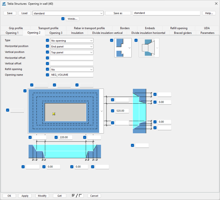Click the horizontal section cyan diagram at bottom
The image size is (220, 200).
tap(64, 151)
